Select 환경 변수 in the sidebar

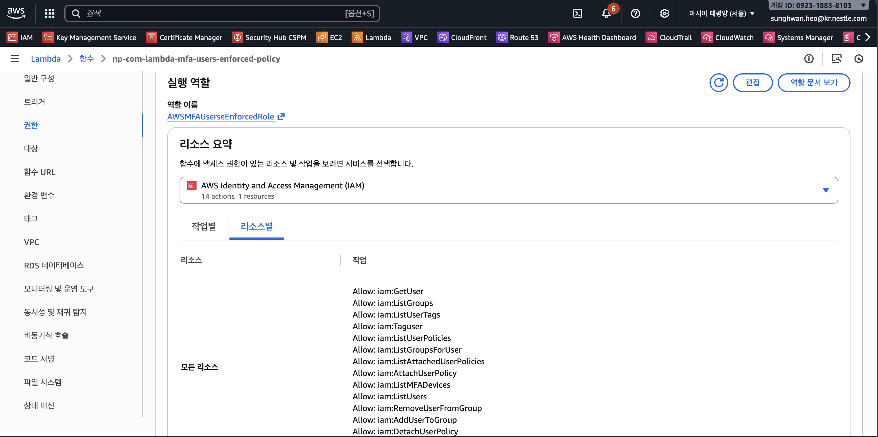click(39, 195)
